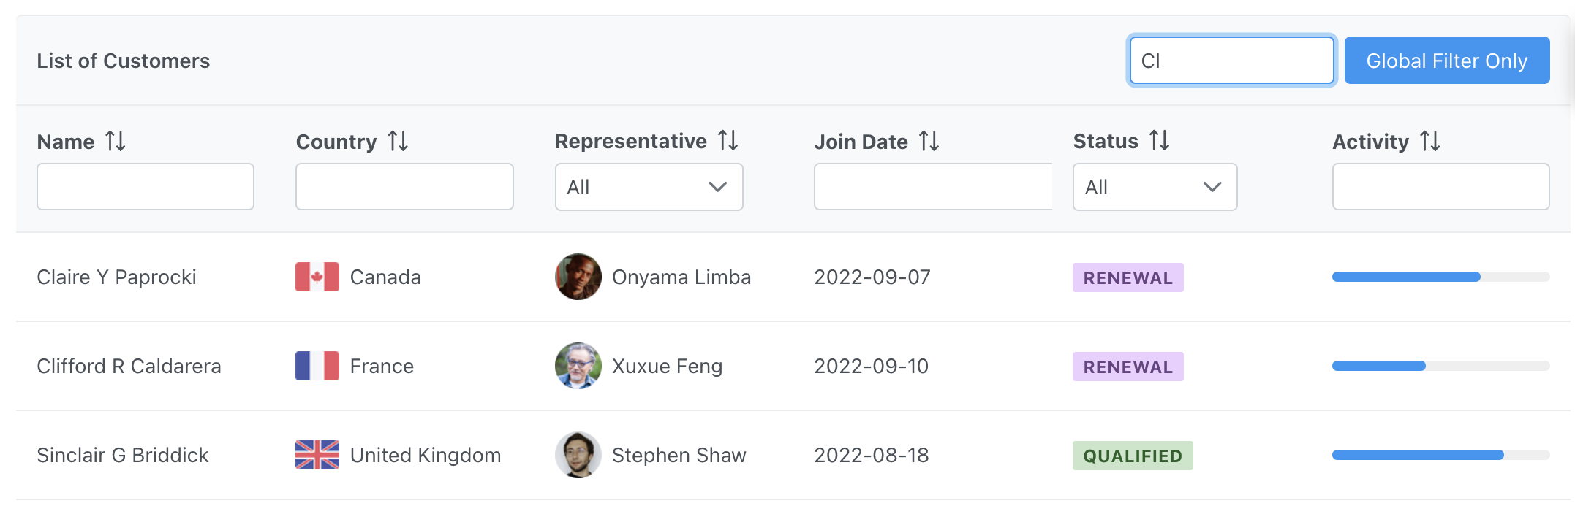Click the Country filter text field

404,187
